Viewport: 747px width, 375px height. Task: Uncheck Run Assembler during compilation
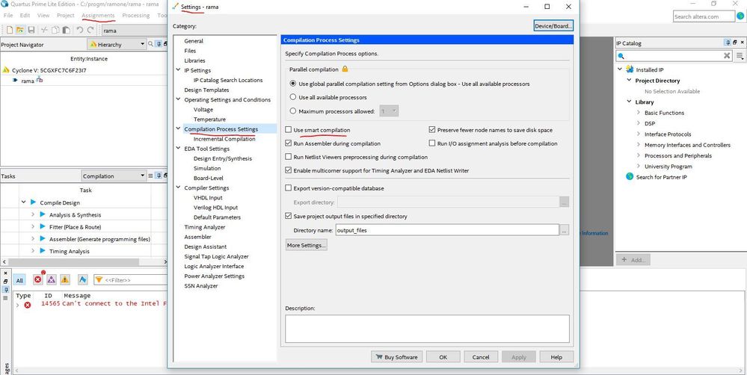pyautogui.click(x=288, y=143)
